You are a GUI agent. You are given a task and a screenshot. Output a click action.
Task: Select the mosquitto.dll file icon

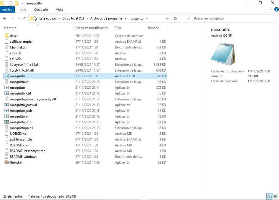pyautogui.click(x=7, y=82)
